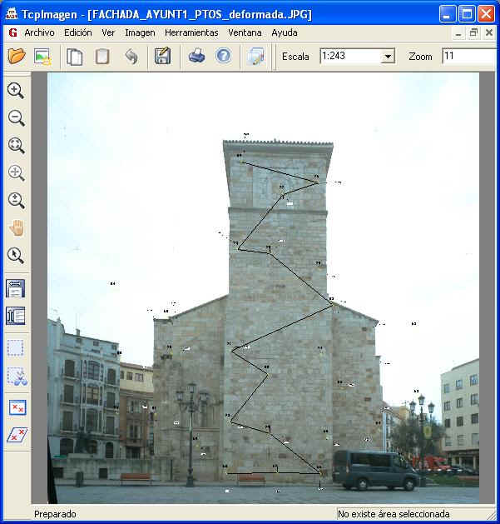
Task: Open the Imagen menu
Action: (140, 32)
